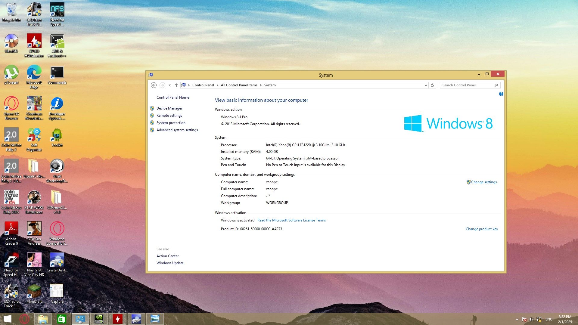Viewport: 578px width, 325px height.
Task: Open Opera GX from the taskbar
Action: coord(24,319)
